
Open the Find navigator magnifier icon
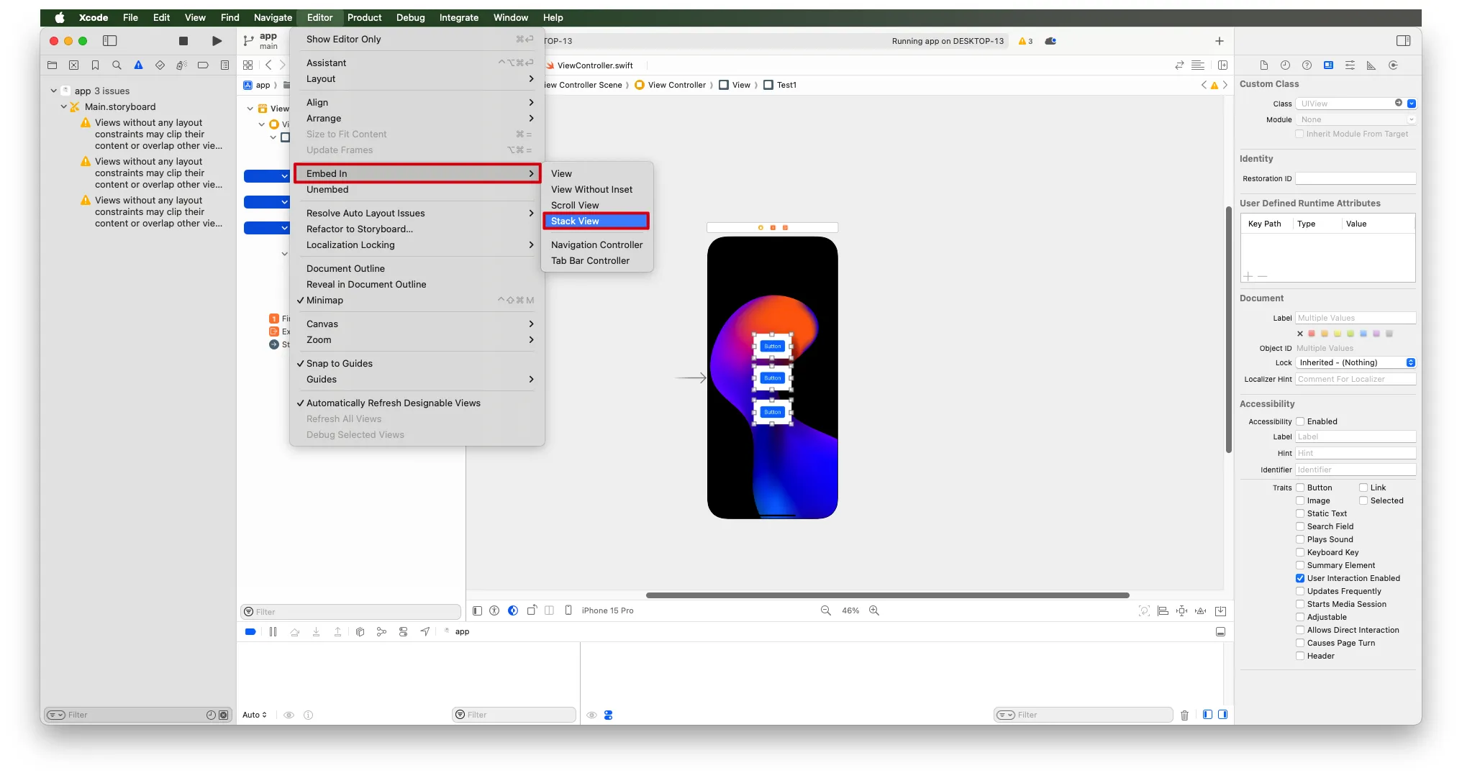[117, 65]
